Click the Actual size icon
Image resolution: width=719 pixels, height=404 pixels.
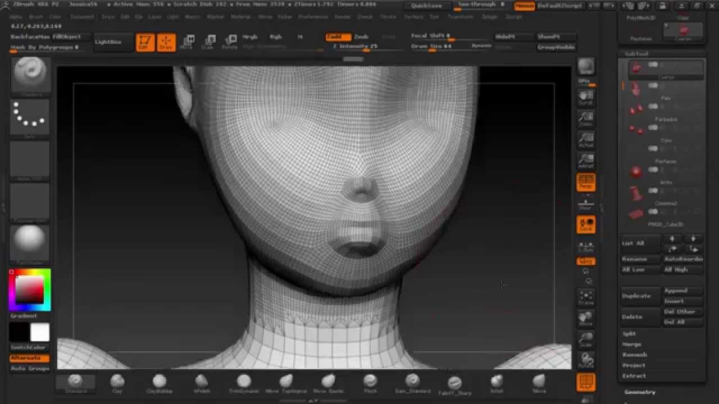[x=586, y=140]
